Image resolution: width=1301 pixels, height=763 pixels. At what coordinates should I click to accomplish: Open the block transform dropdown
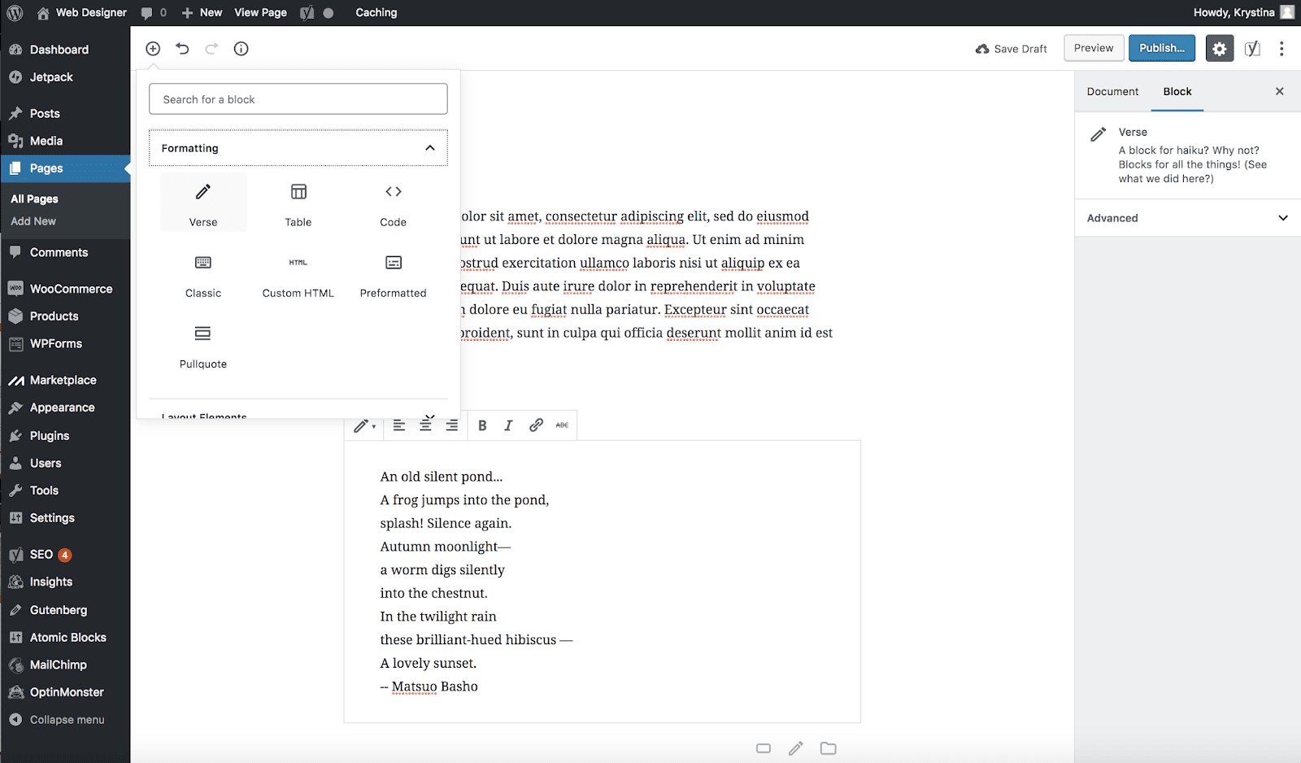[363, 425]
